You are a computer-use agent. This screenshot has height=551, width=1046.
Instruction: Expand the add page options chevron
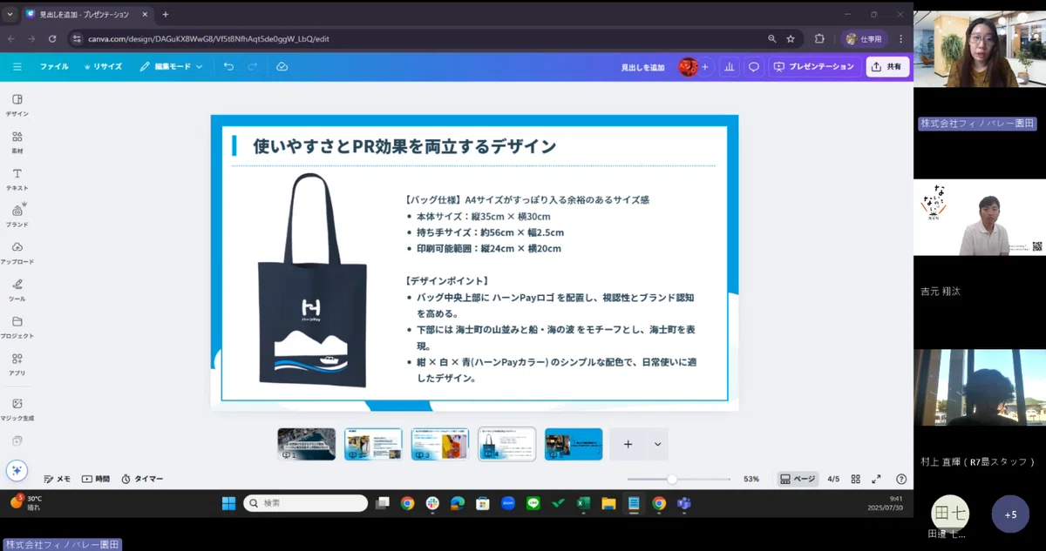[x=657, y=444]
